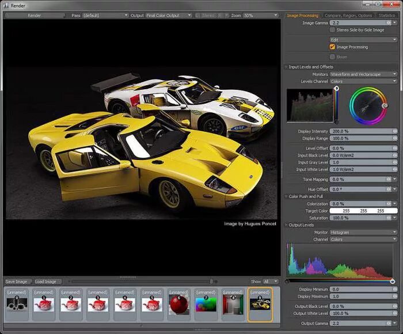Click the Target Color white swatch
This screenshot has width=403, height=334.
tap(363, 211)
